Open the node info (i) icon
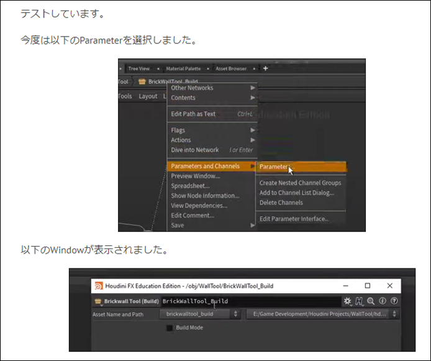 pyautogui.click(x=383, y=301)
